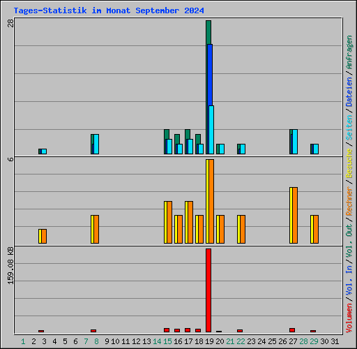This screenshot has height=349, width=357.
Task: Click the yellow Besuche legend label
Action: point(349,163)
